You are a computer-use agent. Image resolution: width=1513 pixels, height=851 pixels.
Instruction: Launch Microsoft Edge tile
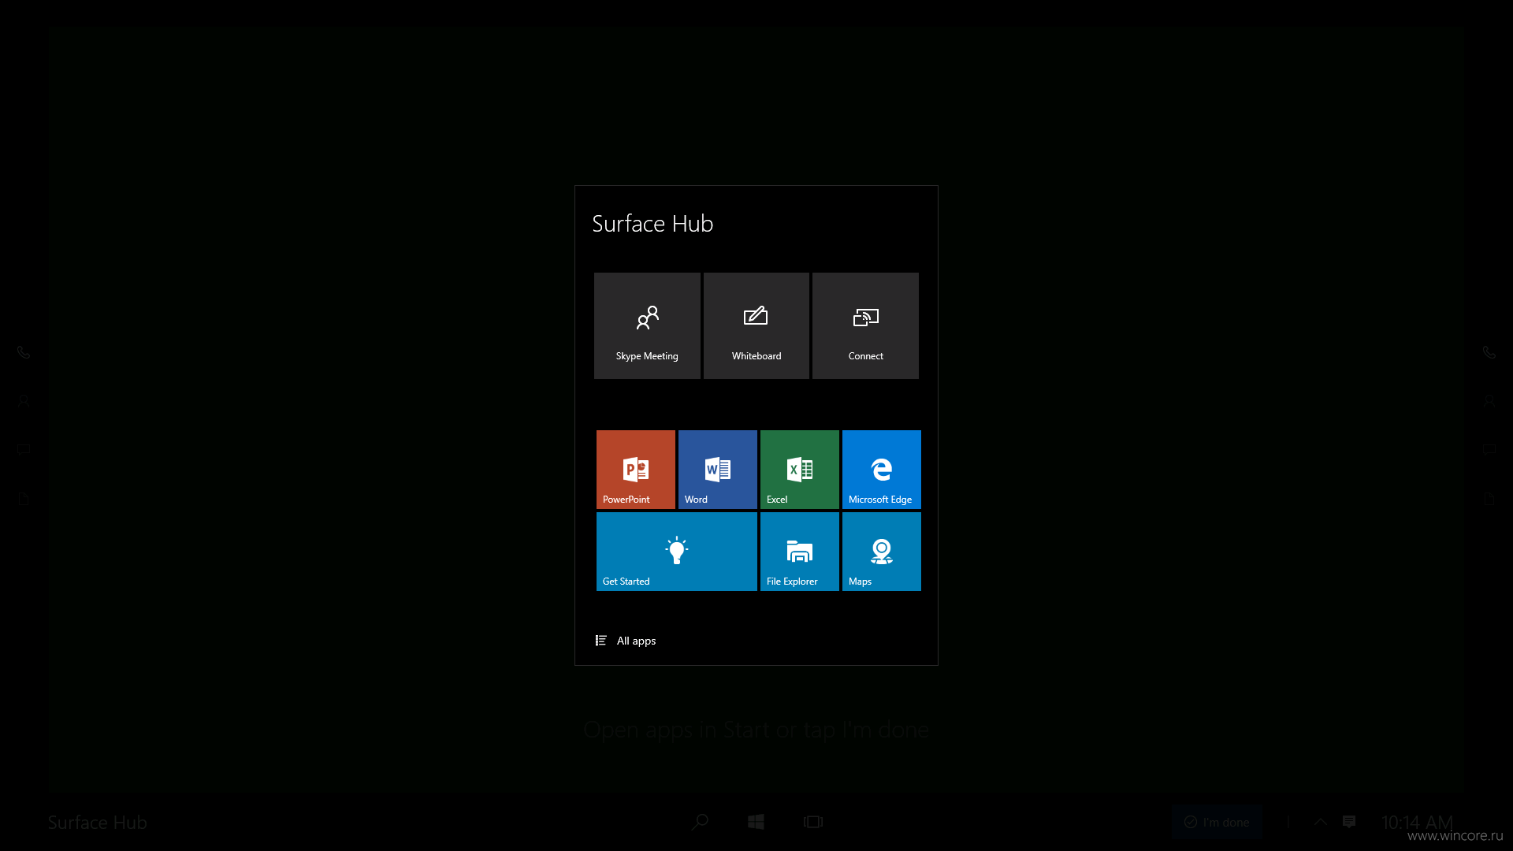[882, 470]
